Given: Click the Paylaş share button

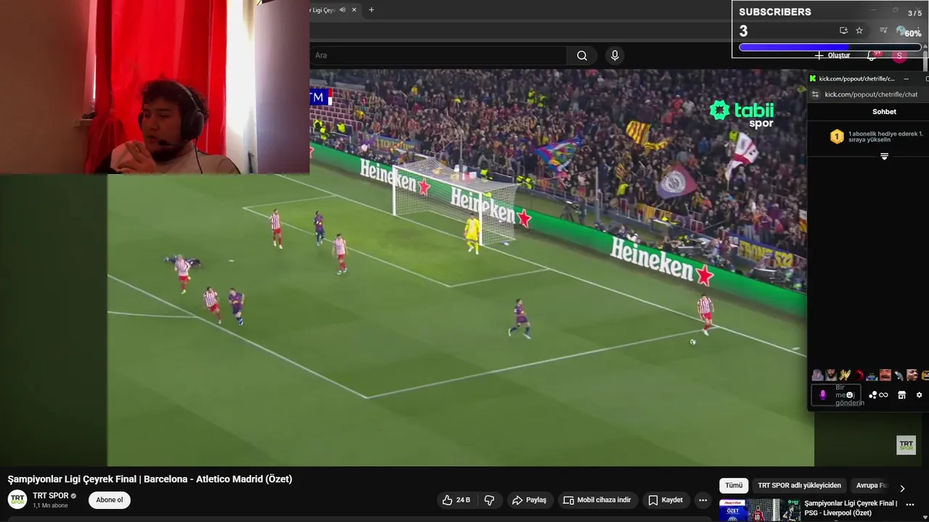Looking at the screenshot, I should pyautogui.click(x=529, y=500).
